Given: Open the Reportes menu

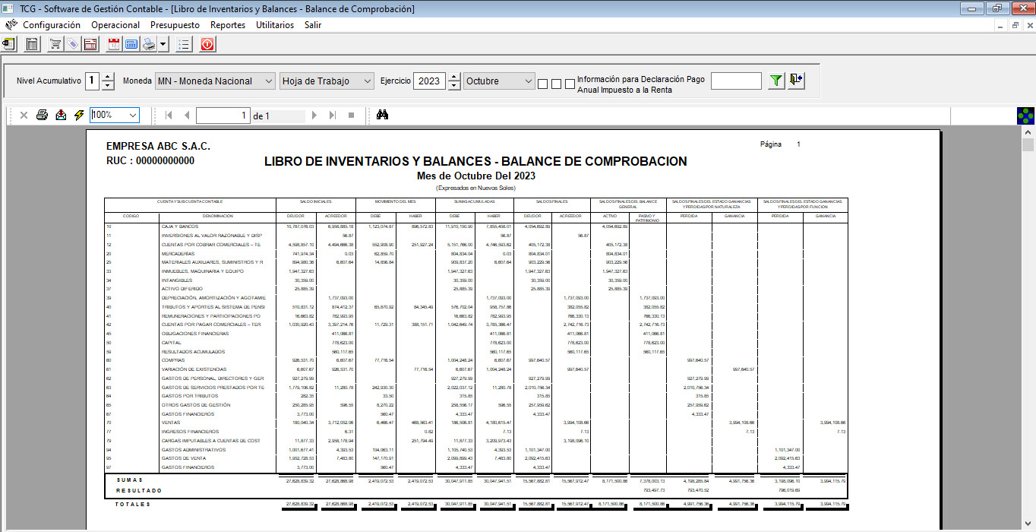Looking at the screenshot, I should (228, 25).
